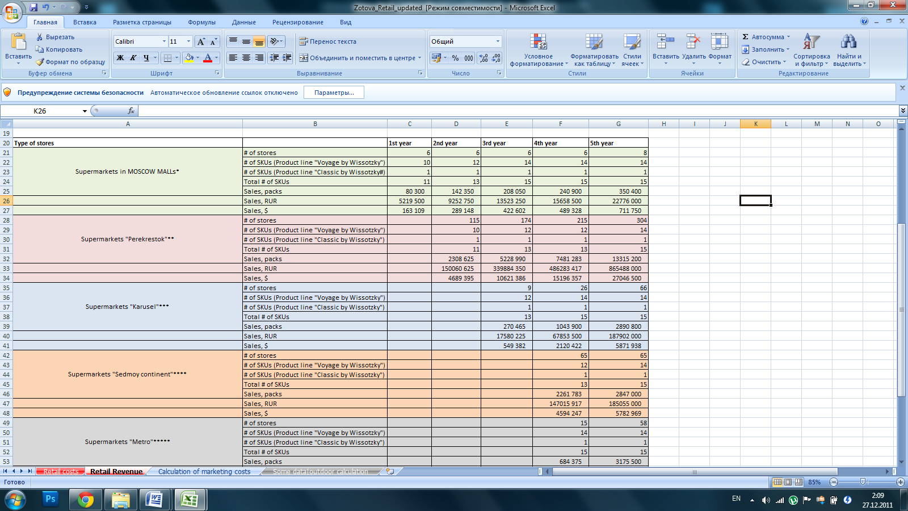Open font size 11 dropdown
This screenshot has width=908, height=511.
point(189,41)
